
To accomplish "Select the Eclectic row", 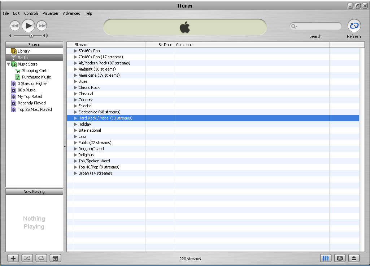I will point(213,106).
